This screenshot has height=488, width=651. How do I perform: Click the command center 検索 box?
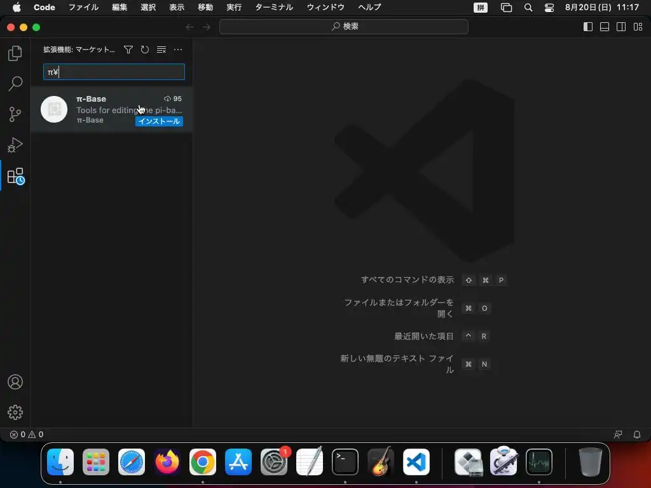click(x=344, y=27)
